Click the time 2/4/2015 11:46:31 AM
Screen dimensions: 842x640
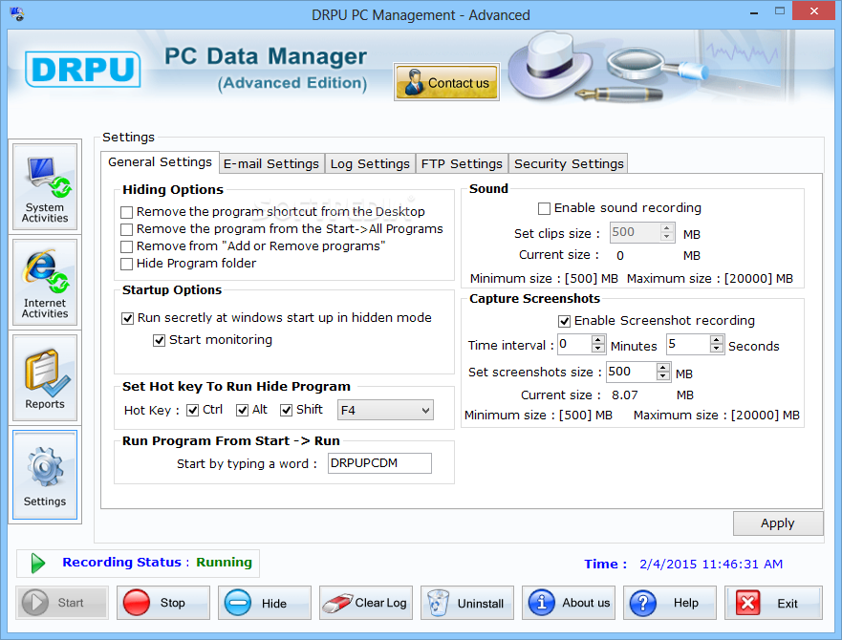point(711,565)
